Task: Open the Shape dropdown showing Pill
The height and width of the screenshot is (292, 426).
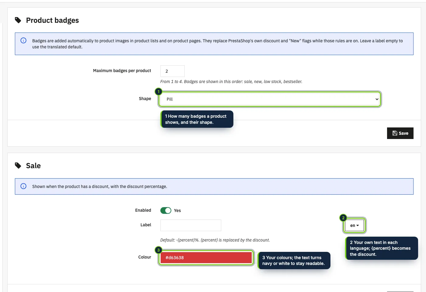Action: point(270,99)
